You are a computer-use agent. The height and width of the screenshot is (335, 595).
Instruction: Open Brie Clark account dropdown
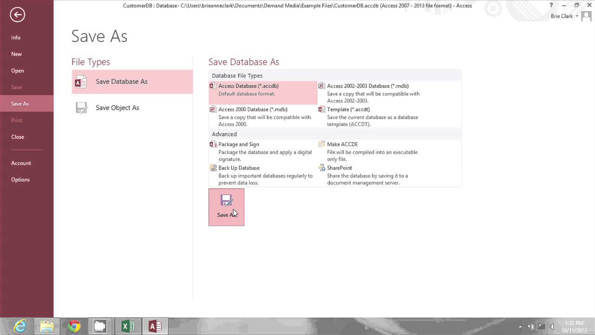point(564,16)
